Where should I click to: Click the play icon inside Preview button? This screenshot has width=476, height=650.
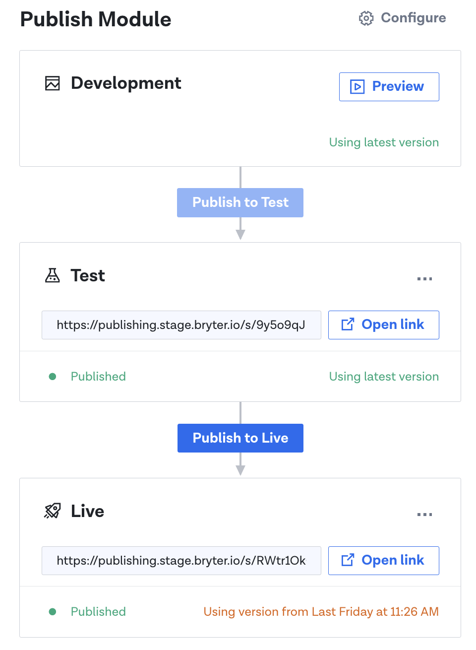tap(357, 87)
